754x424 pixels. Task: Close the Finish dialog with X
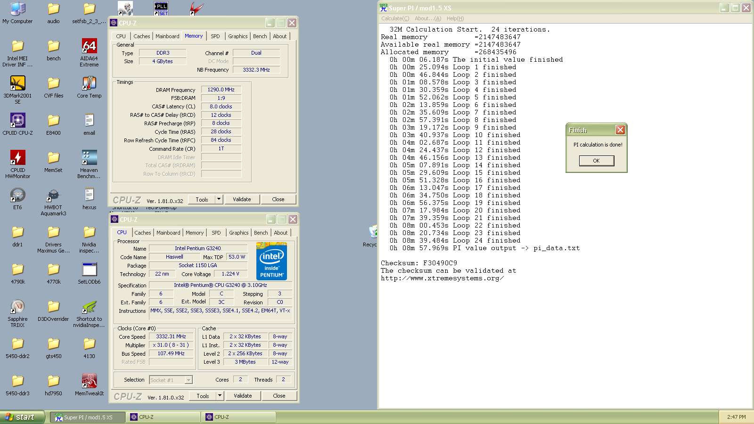(620, 130)
